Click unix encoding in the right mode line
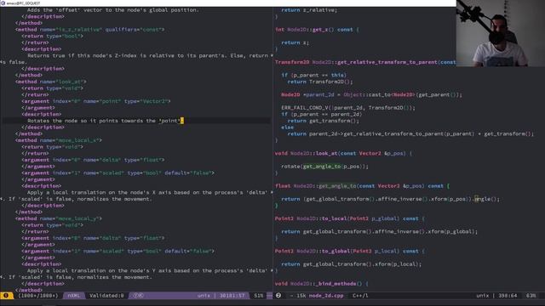Image resolution: width=545 pixels, height=306 pixels. (483, 296)
